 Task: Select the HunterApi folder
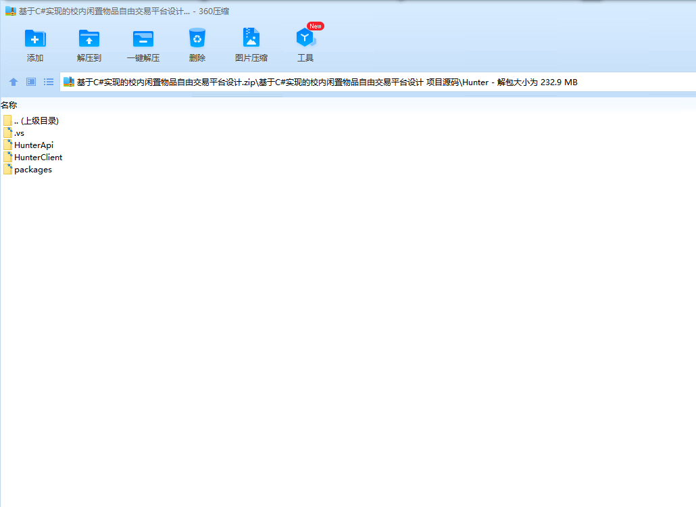tap(28, 145)
